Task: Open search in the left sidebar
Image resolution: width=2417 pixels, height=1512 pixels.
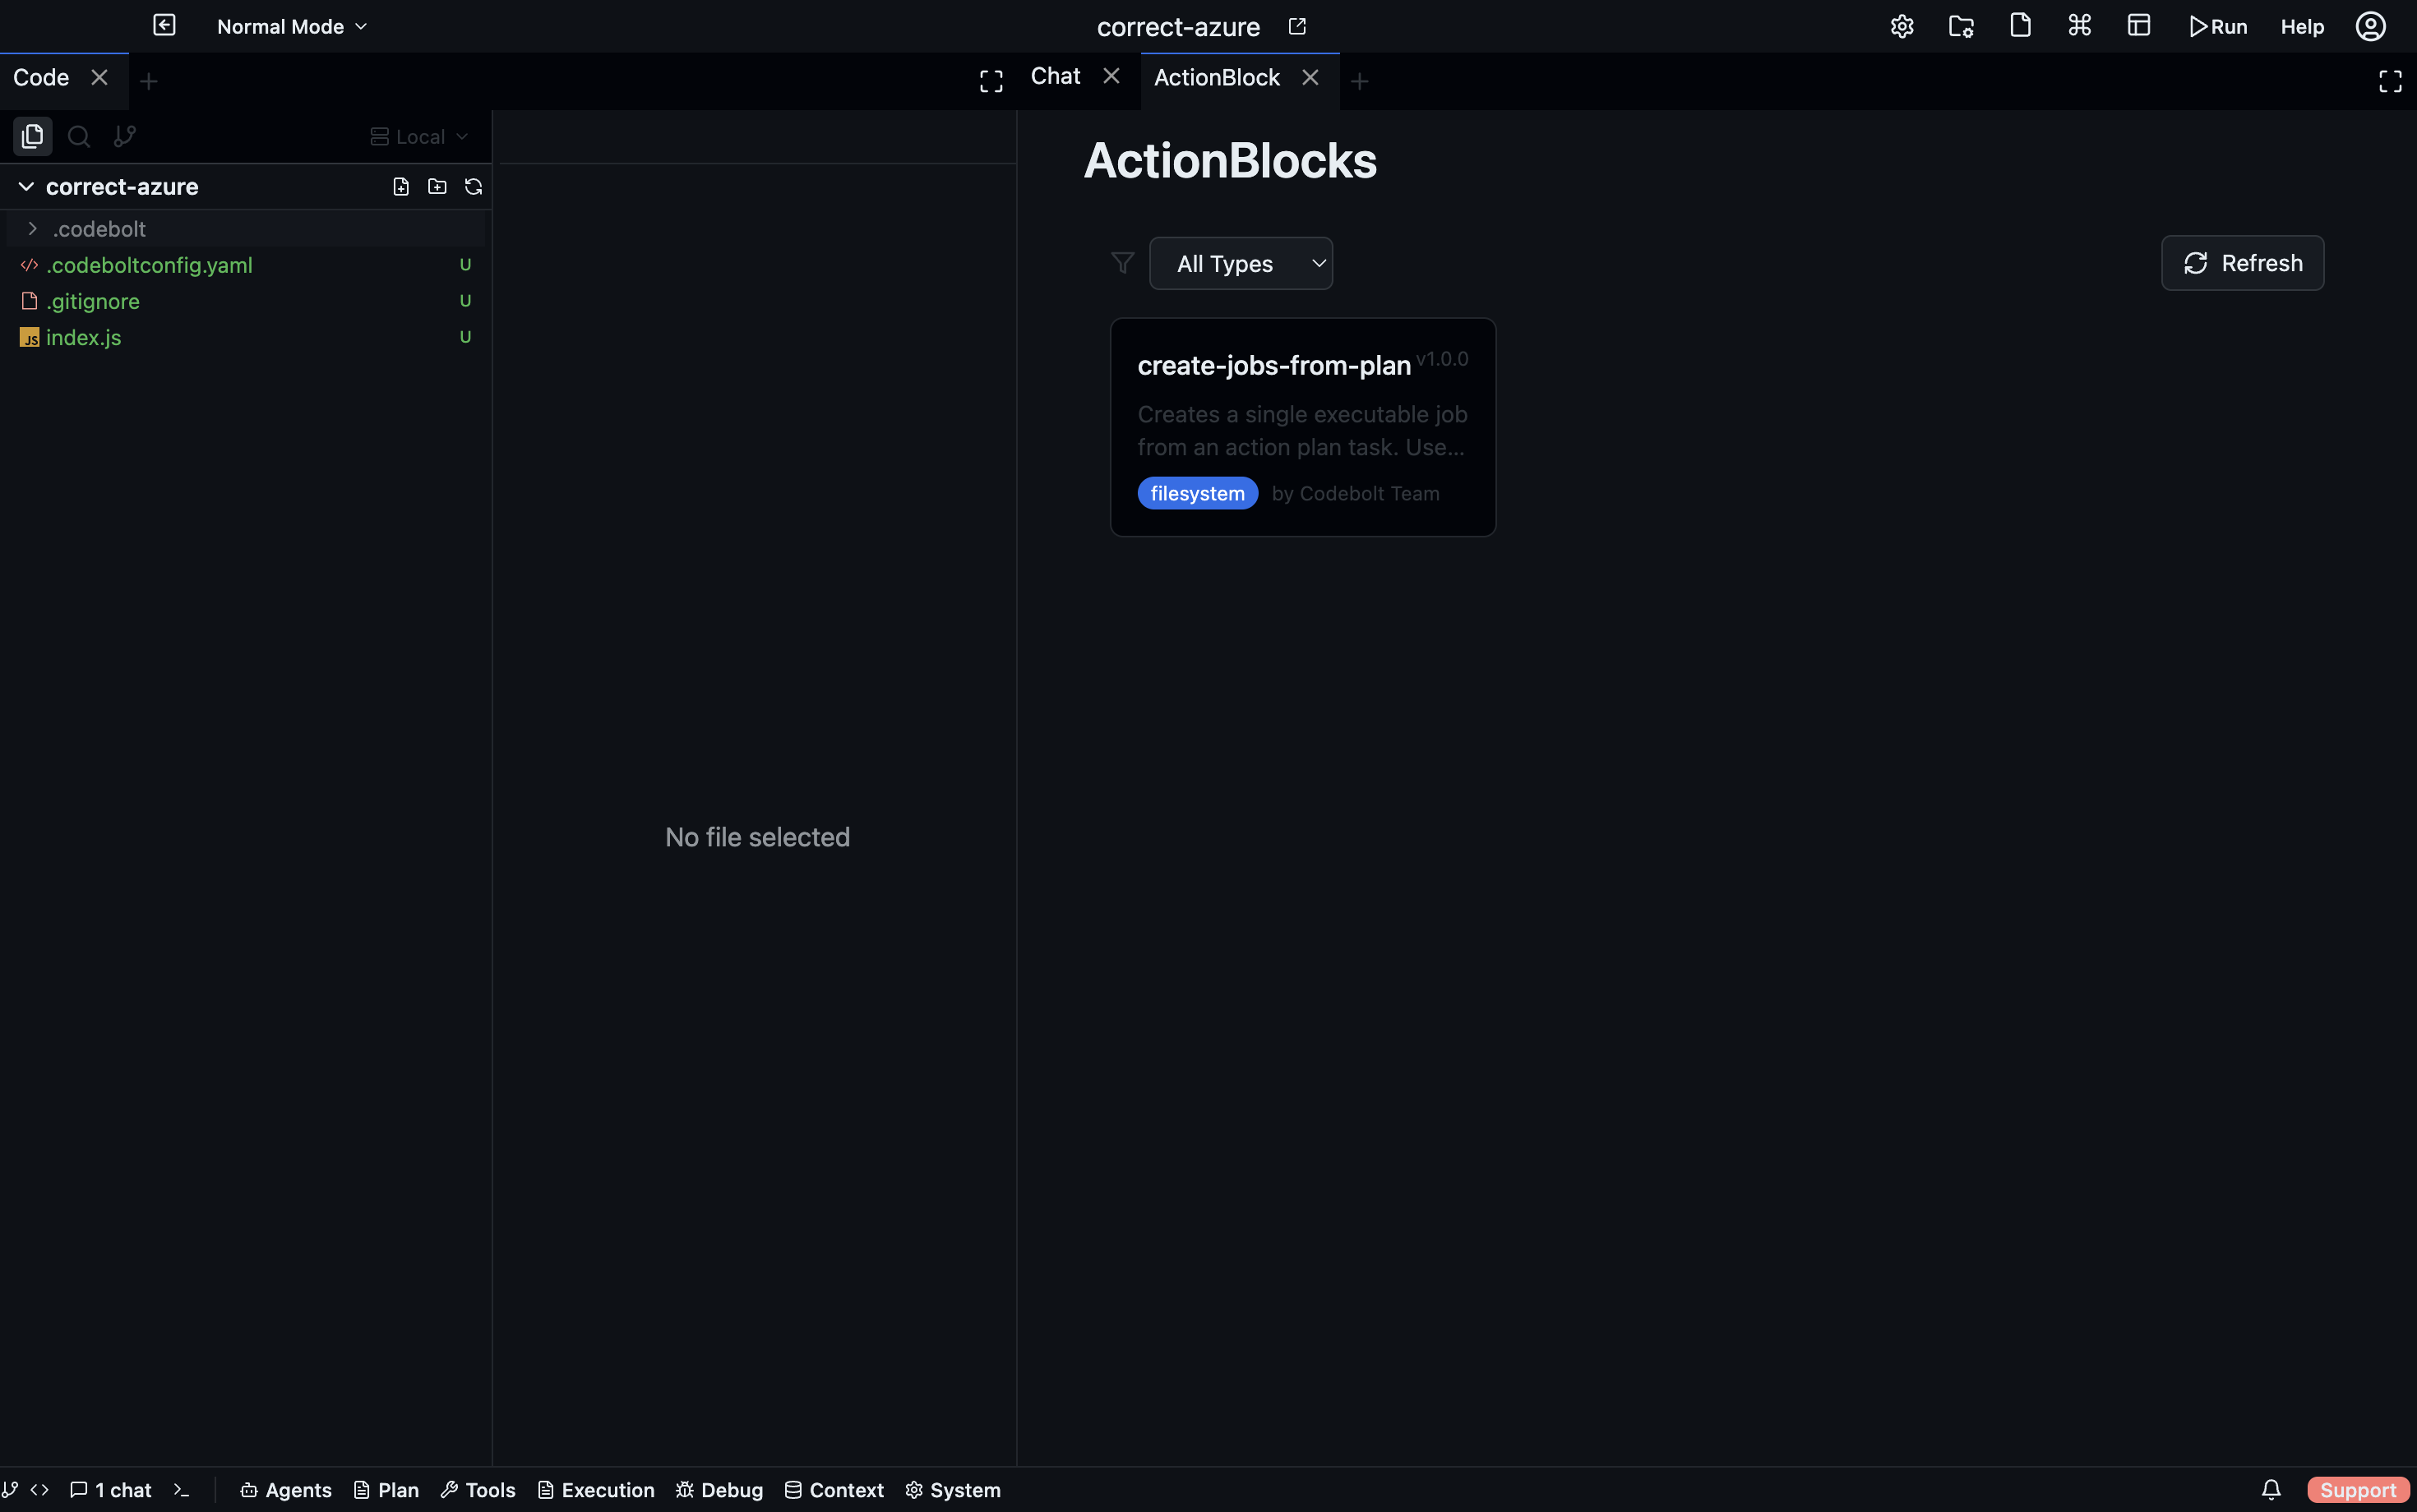Action: pos(77,136)
